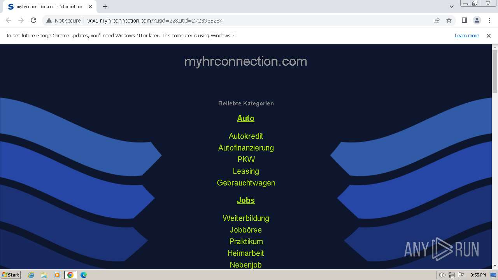Open the Weiterbildung link
The height and width of the screenshot is (280, 498).
pos(246,218)
